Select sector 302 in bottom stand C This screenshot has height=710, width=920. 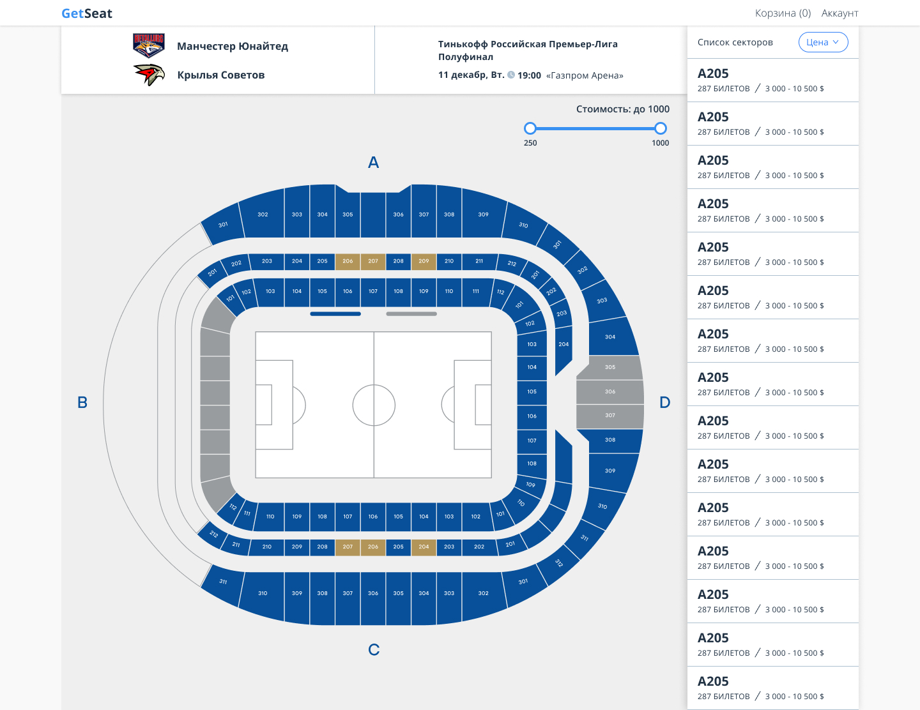[484, 593]
